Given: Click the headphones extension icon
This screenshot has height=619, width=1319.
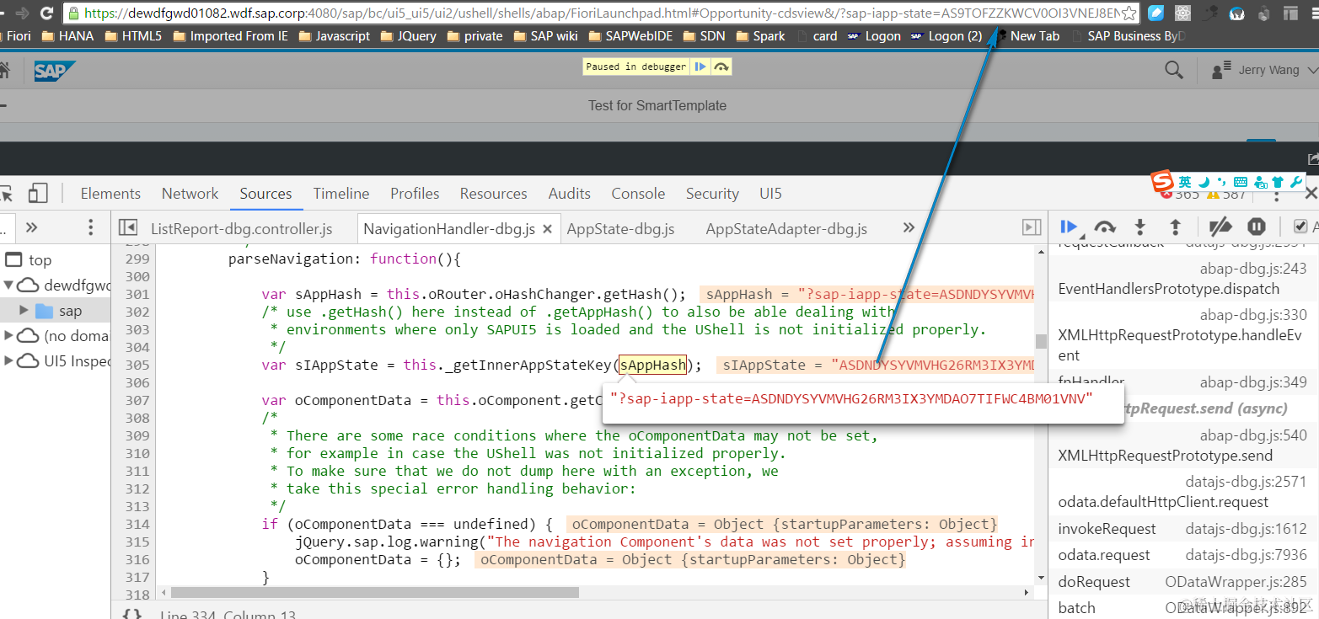Looking at the screenshot, I should pos(1236,13).
